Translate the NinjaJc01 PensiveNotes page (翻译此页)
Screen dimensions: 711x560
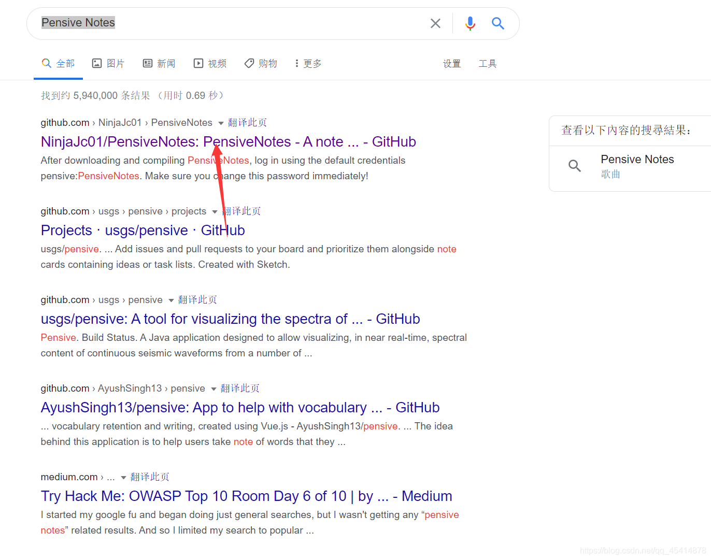(x=247, y=123)
